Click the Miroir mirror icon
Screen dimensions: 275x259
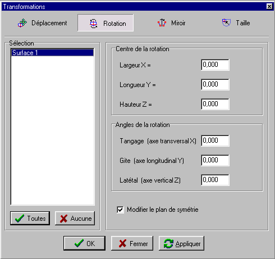coord(162,23)
